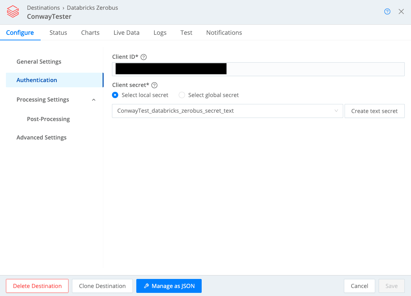The width and height of the screenshot is (411, 296).
Task: Show the Client ID help tooltip icon
Action: (144, 57)
